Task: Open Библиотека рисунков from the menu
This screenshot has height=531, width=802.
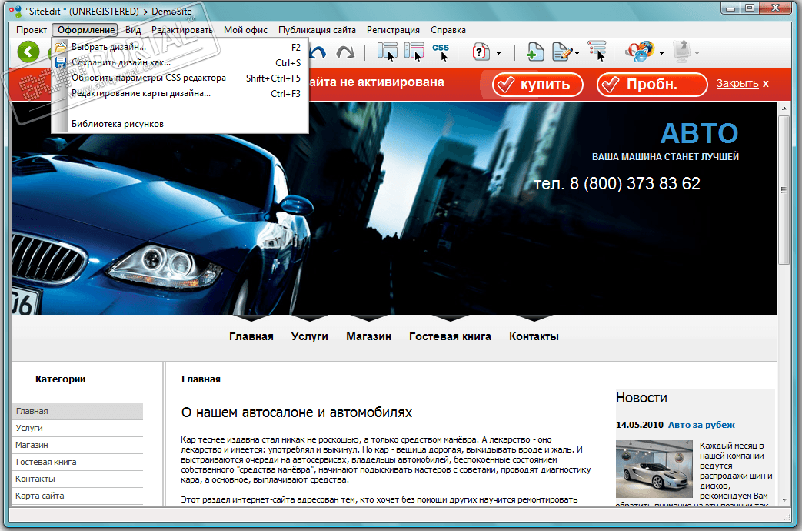Action: [x=179, y=124]
